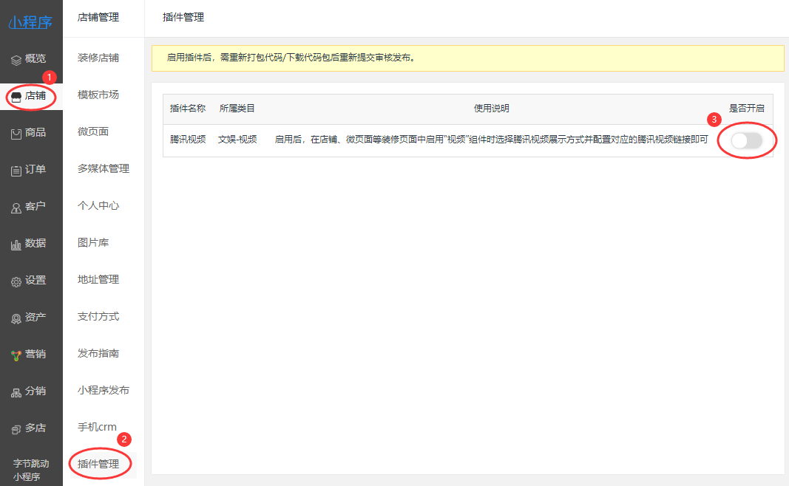Open 装修店铺 in the shop submenu
This screenshot has width=789, height=486.
point(98,58)
